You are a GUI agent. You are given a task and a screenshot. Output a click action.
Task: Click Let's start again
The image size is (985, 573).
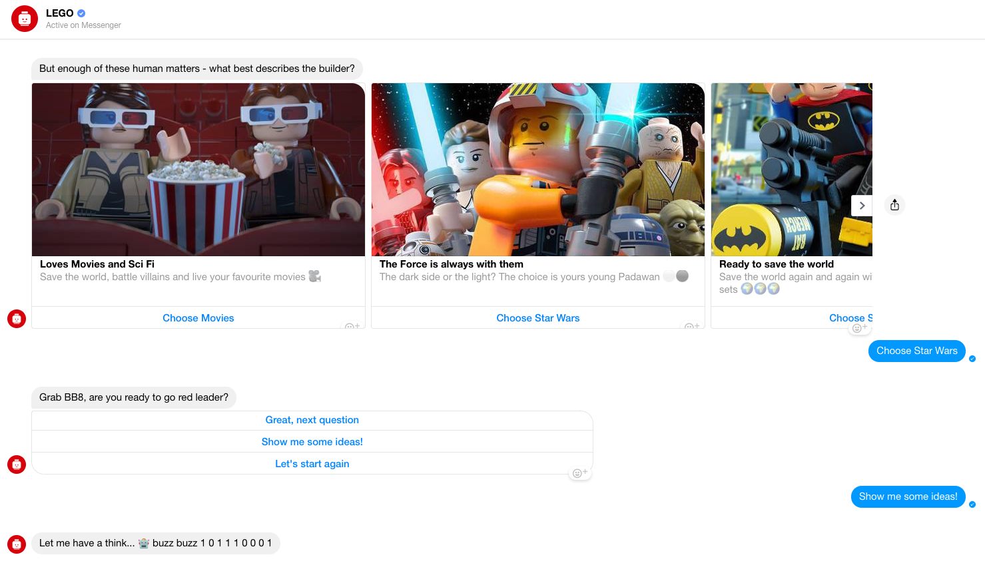(x=312, y=464)
